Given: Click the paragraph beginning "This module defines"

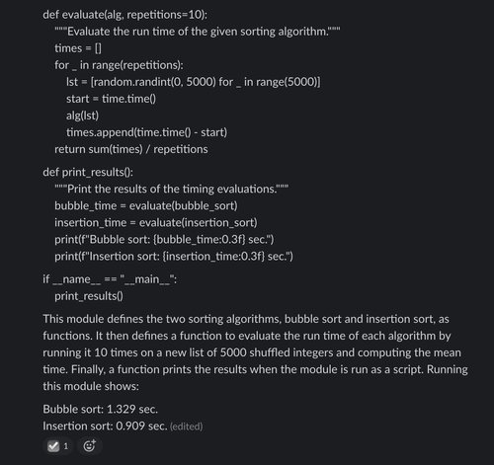Looking at the screenshot, I should click(x=255, y=352).
